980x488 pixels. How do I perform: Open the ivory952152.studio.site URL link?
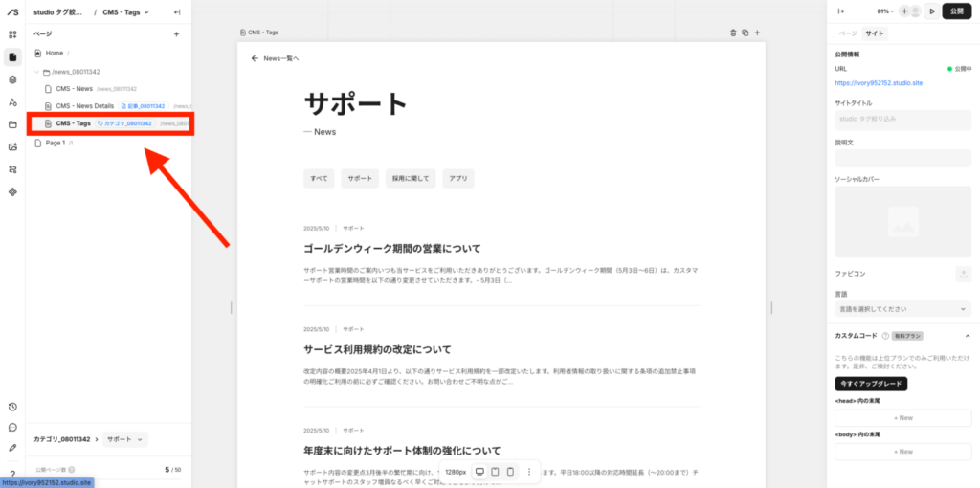coord(879,83)
